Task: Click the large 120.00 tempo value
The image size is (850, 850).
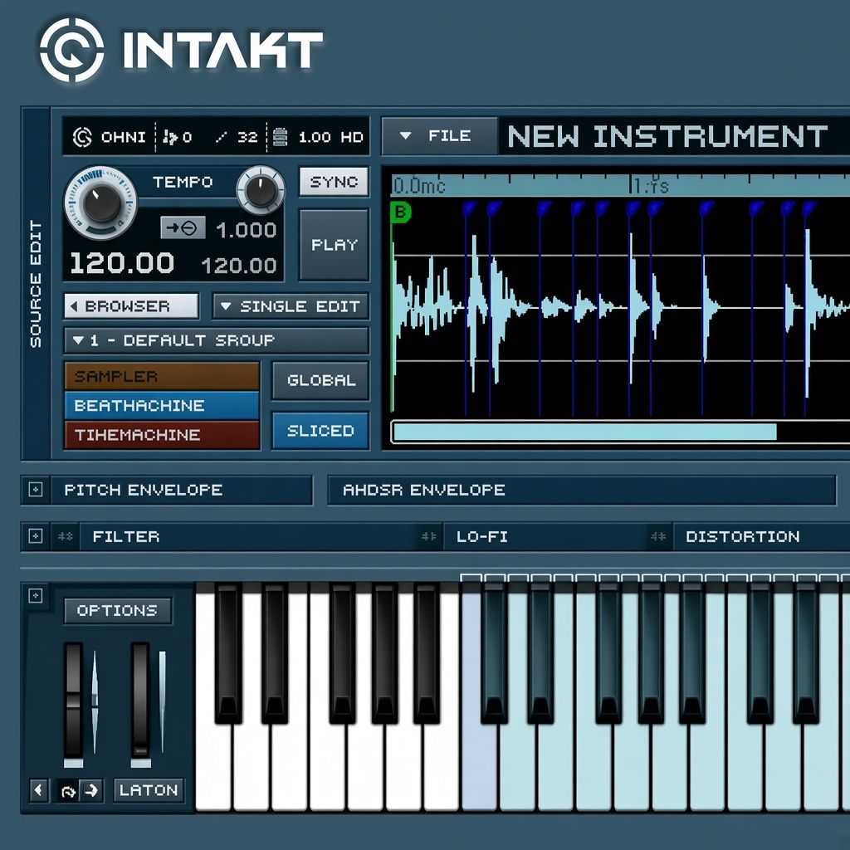Action: (122, 263)
